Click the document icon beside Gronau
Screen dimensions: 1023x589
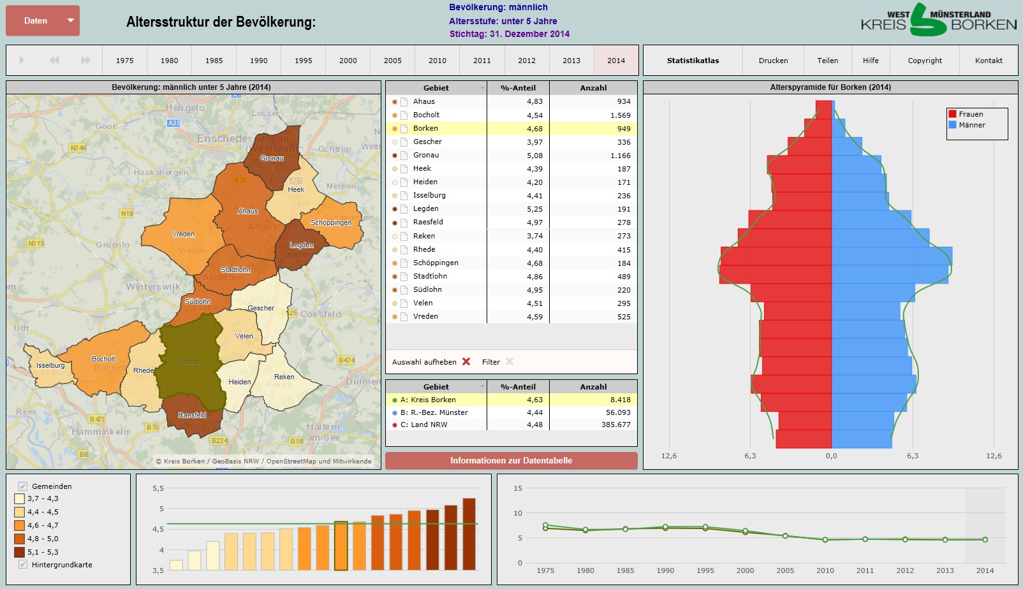click(404, 156)
